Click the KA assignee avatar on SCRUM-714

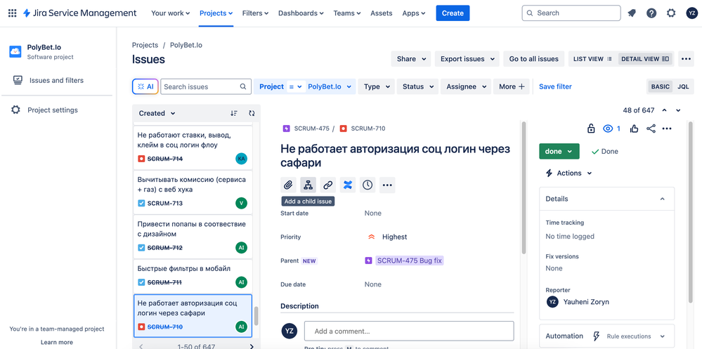click(x=241, y=159)
